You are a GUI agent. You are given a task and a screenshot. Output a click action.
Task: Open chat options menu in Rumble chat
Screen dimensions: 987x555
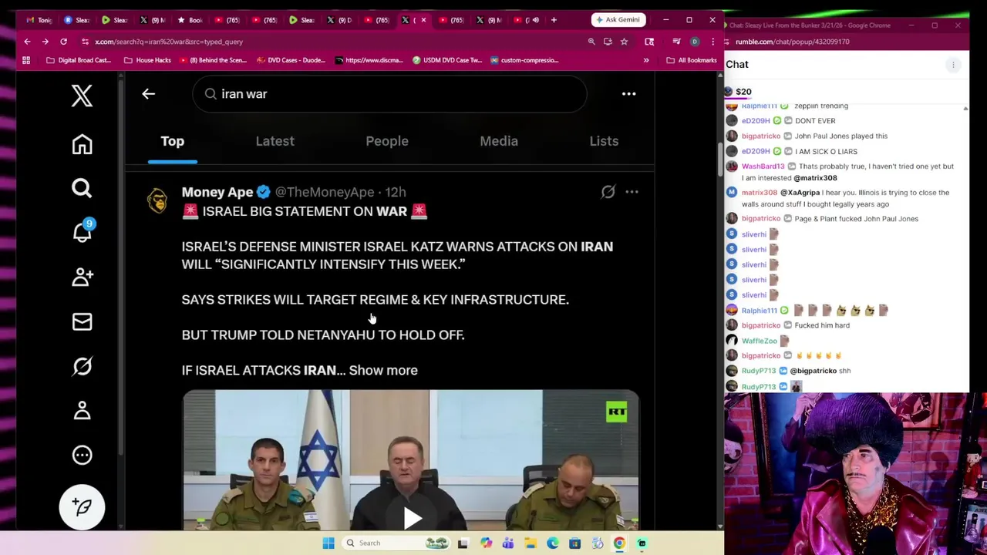pyautogui.click(x=953, y=65)
